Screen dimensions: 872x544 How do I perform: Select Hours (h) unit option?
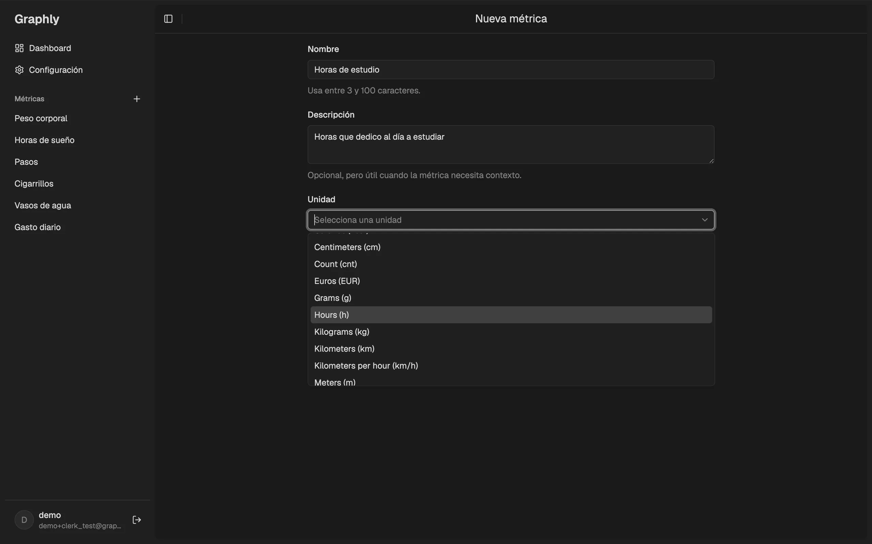[x=511, y=315]
